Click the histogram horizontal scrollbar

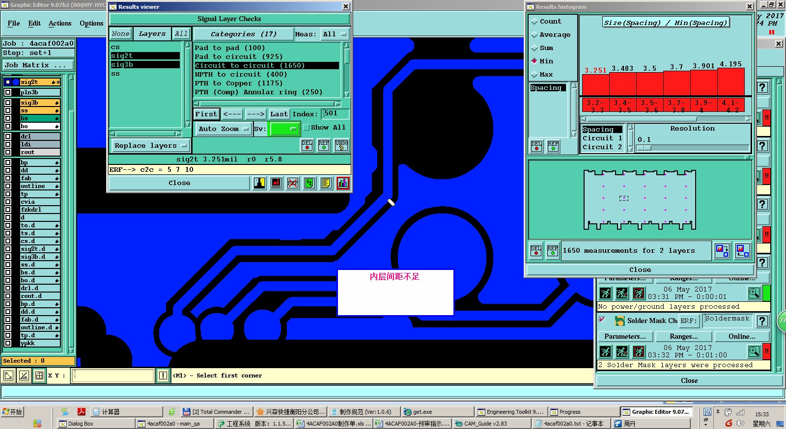(666, 119)
